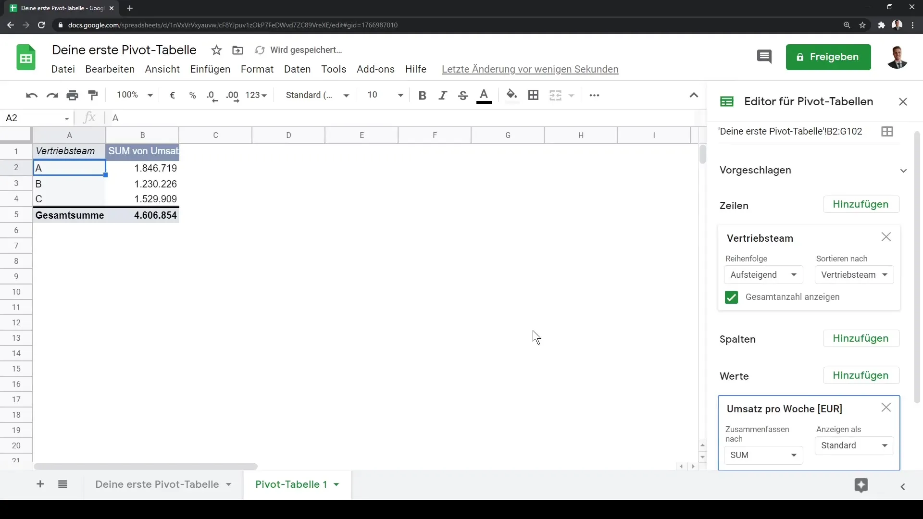
Task: Open merge cells options
Action: [x=555, y=95]
